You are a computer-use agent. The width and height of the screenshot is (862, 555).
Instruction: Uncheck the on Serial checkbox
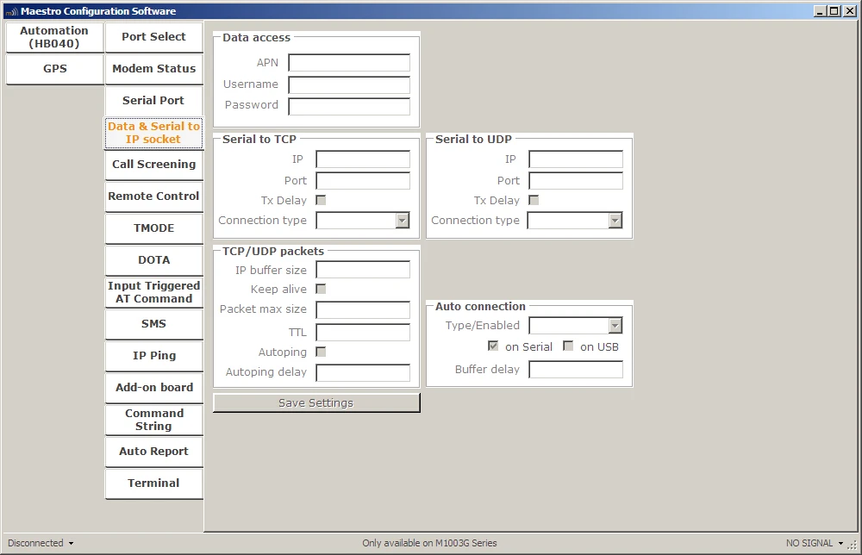click(x=493, y=346)
